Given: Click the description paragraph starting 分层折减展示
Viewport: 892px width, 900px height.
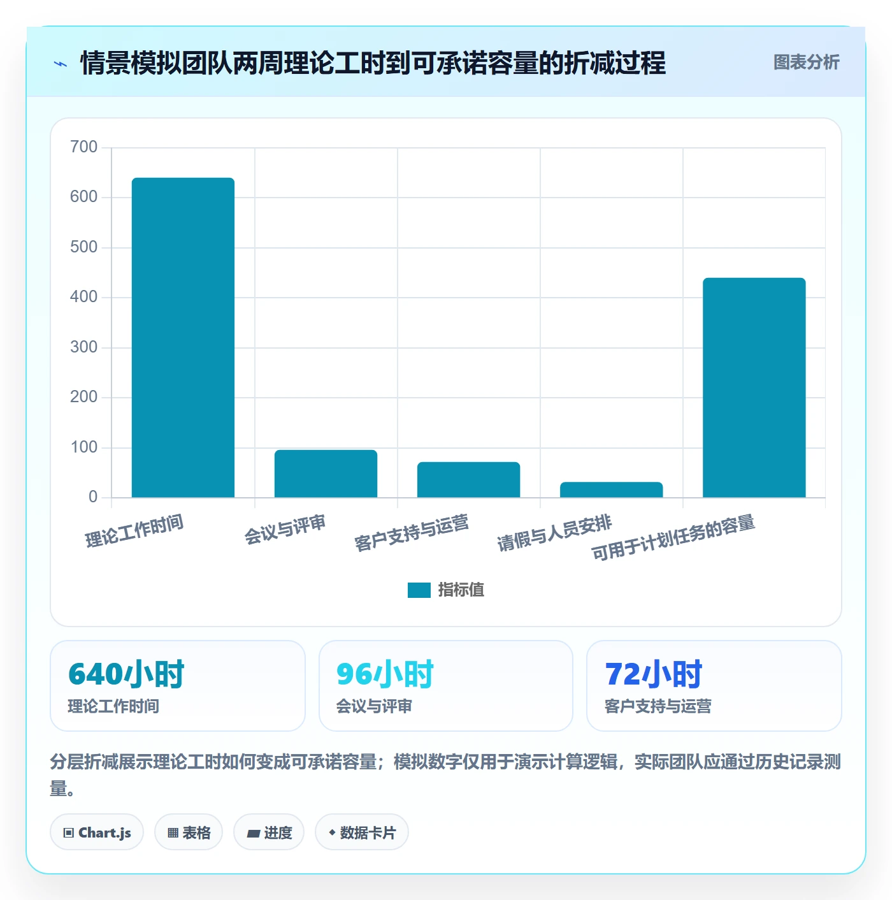Looking at the screenshot, I should click(x=445, y=775).
